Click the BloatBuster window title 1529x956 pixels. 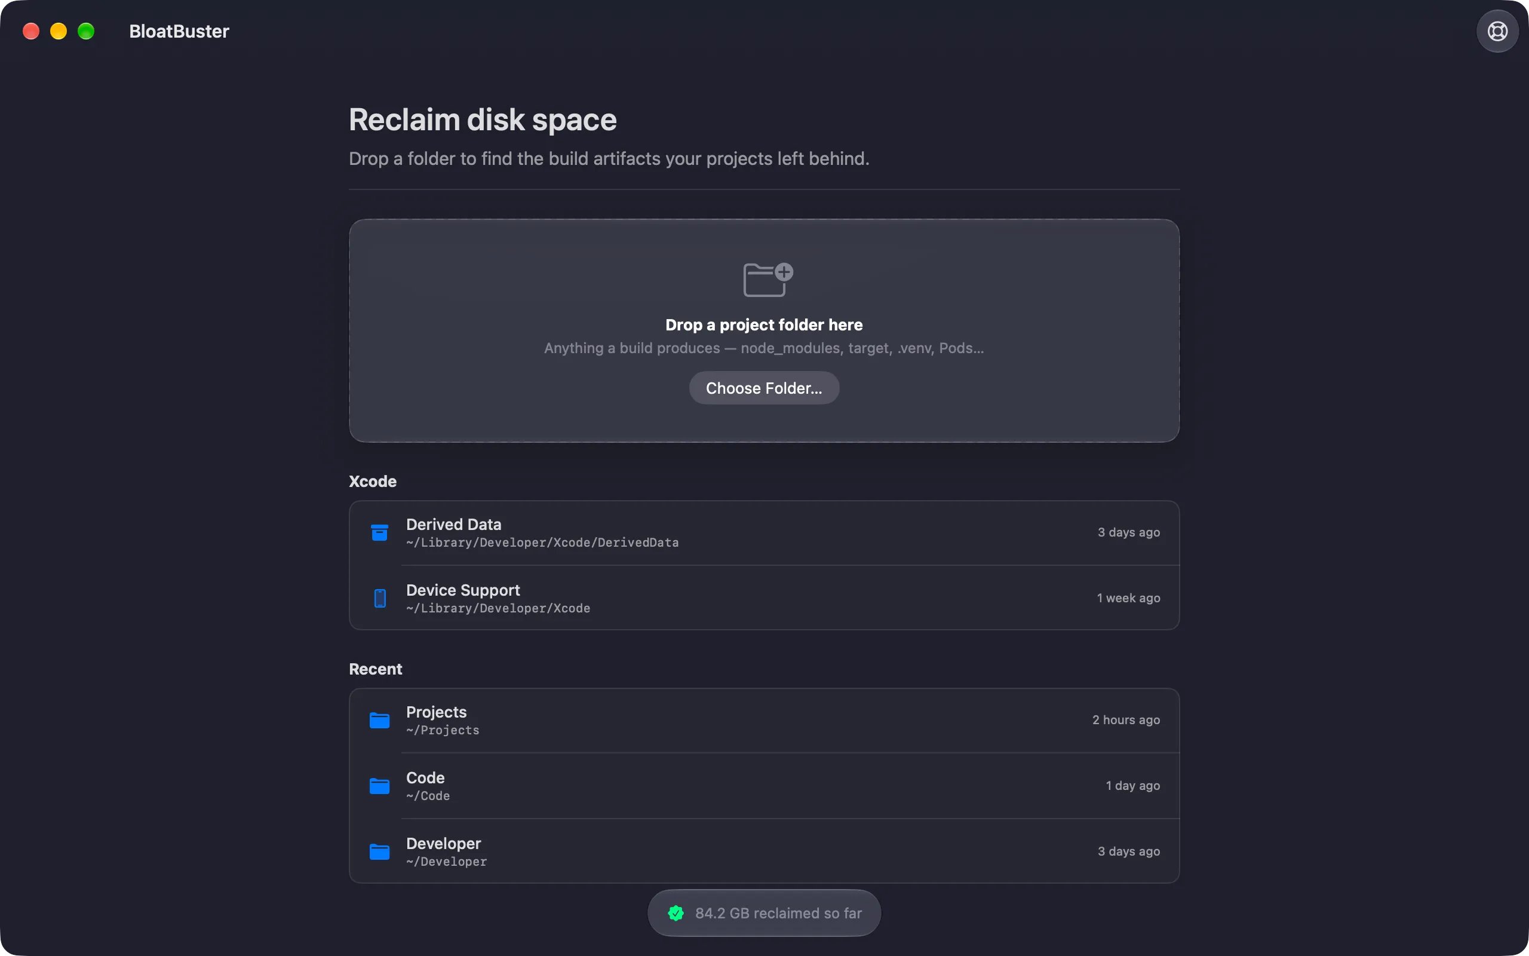coord(179,31)
